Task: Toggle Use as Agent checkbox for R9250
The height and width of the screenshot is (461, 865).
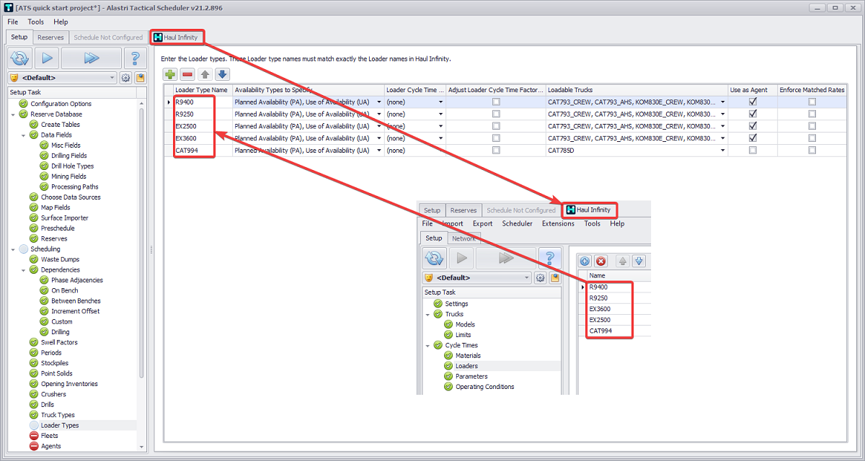Action: [753, 114]
